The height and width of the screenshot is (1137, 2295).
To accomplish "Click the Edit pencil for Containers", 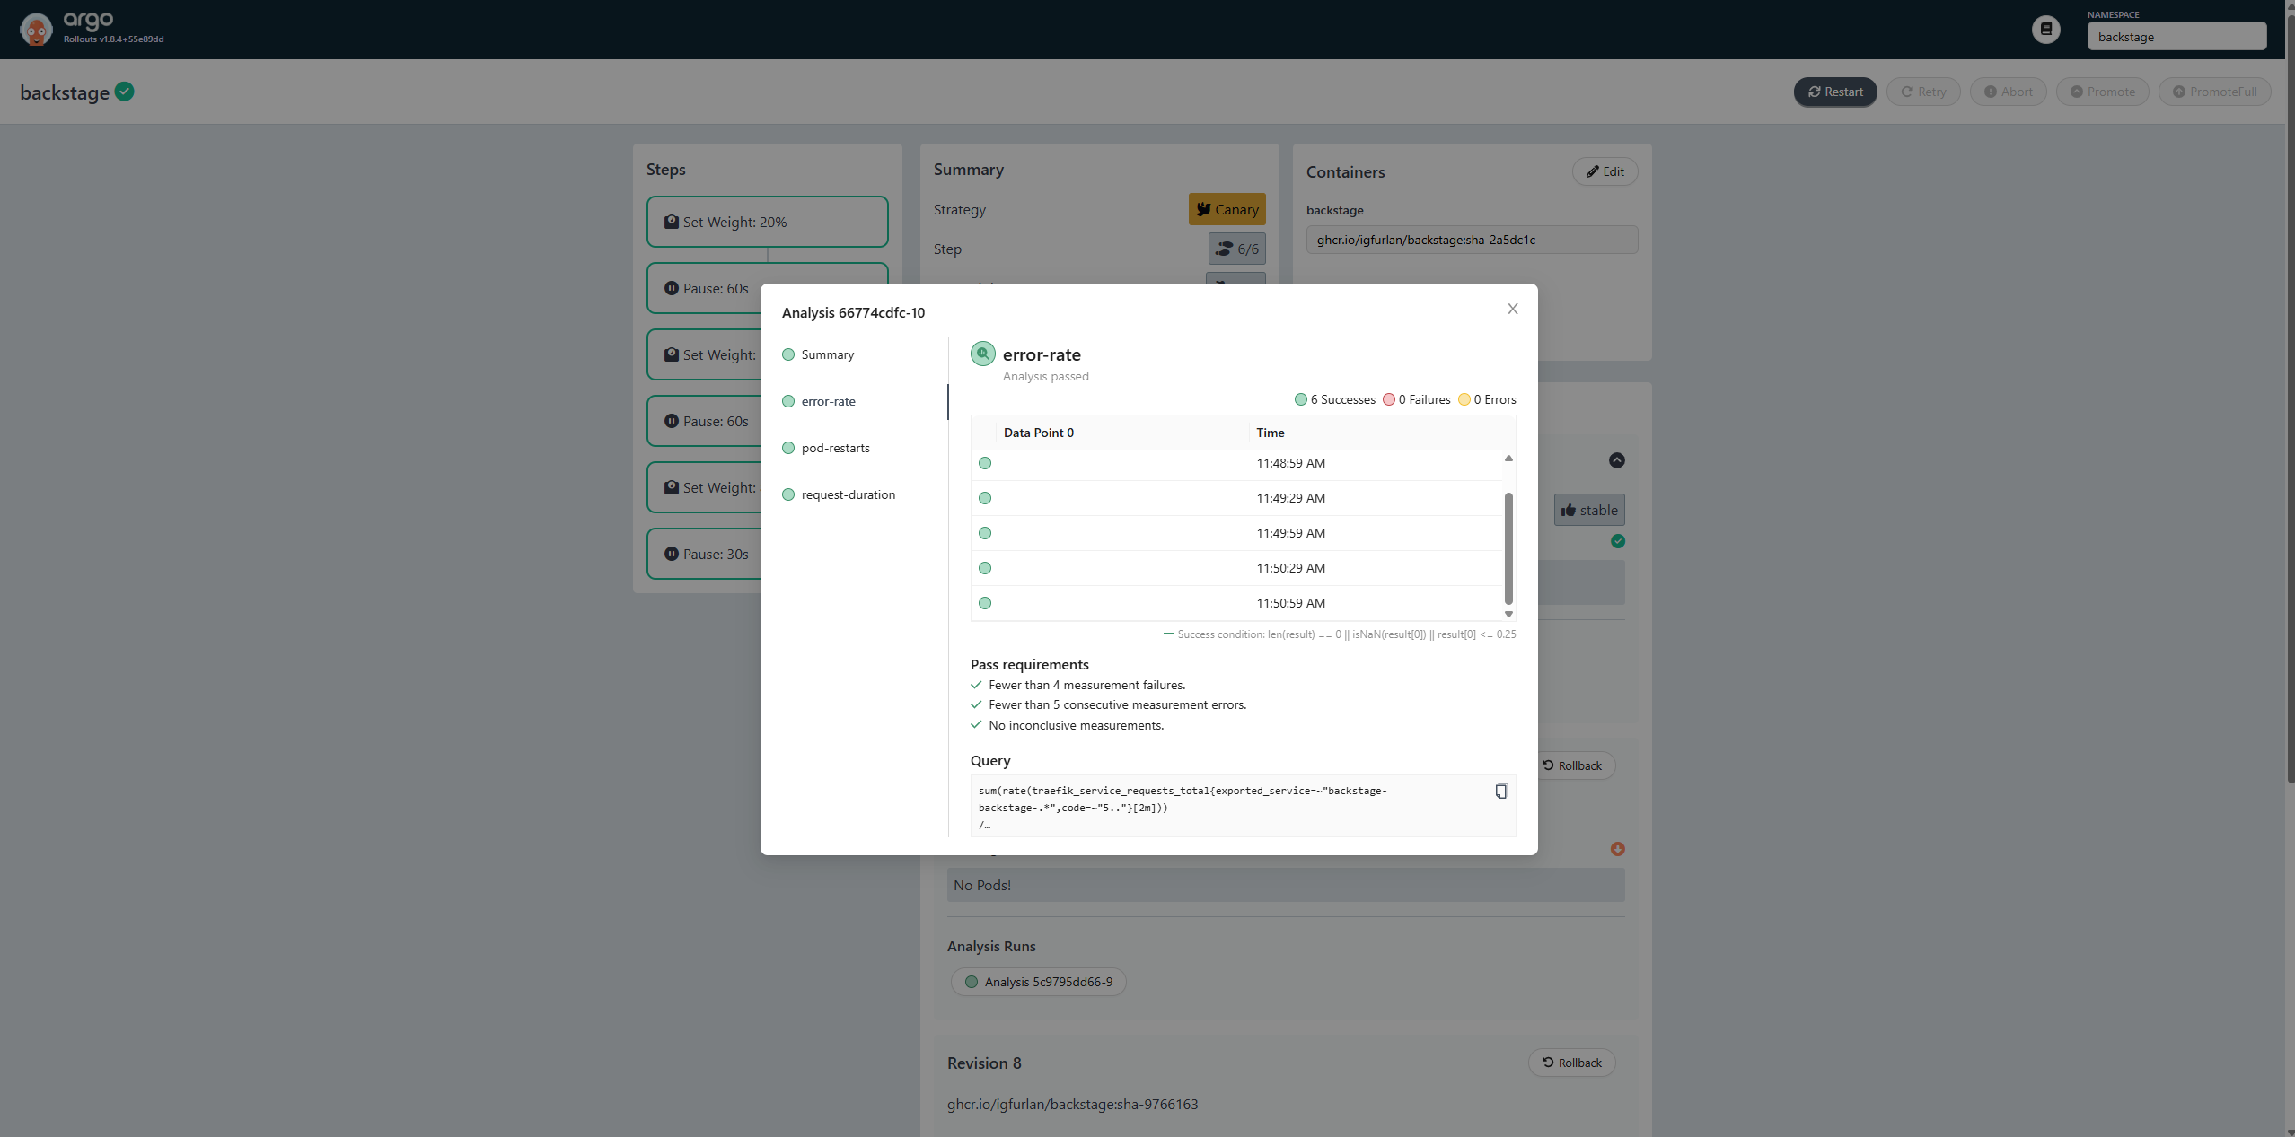I will click(x=1604, y=171).
